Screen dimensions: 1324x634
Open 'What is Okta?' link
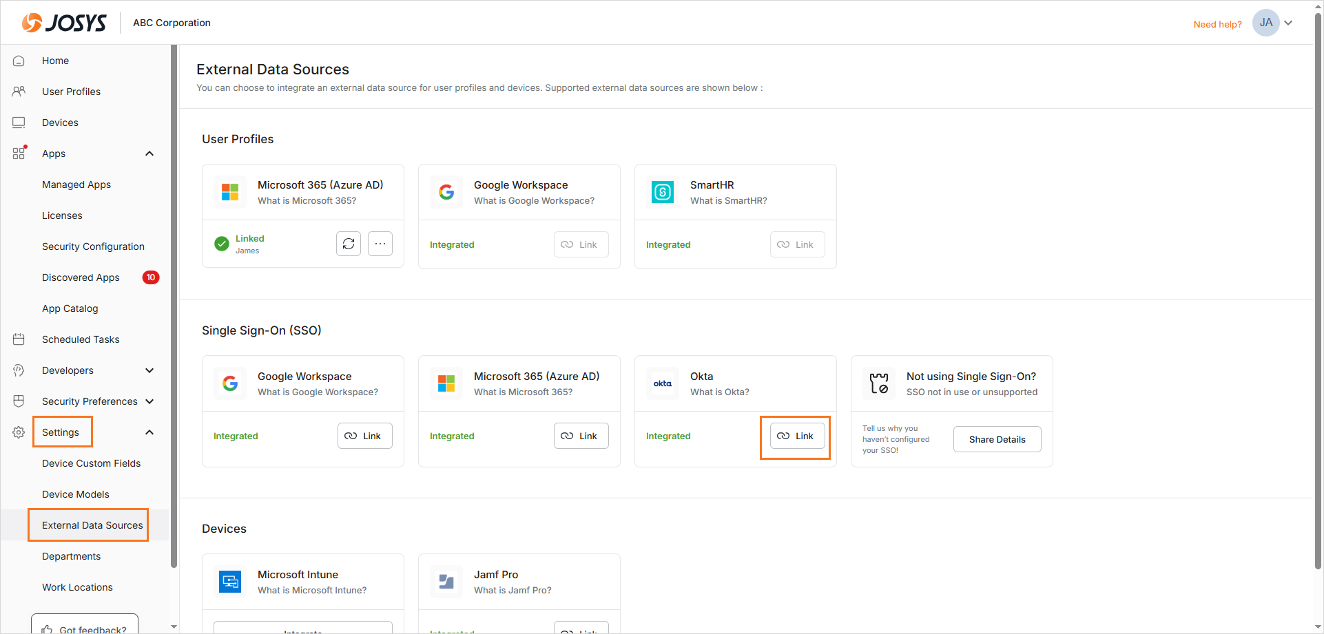pos(720,392)
